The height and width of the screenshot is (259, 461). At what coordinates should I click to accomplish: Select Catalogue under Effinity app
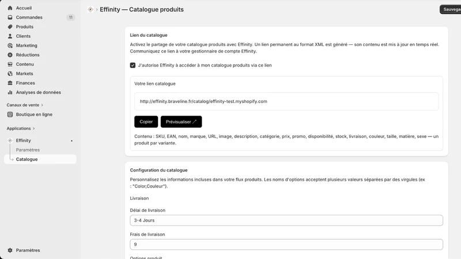(40, 159)
